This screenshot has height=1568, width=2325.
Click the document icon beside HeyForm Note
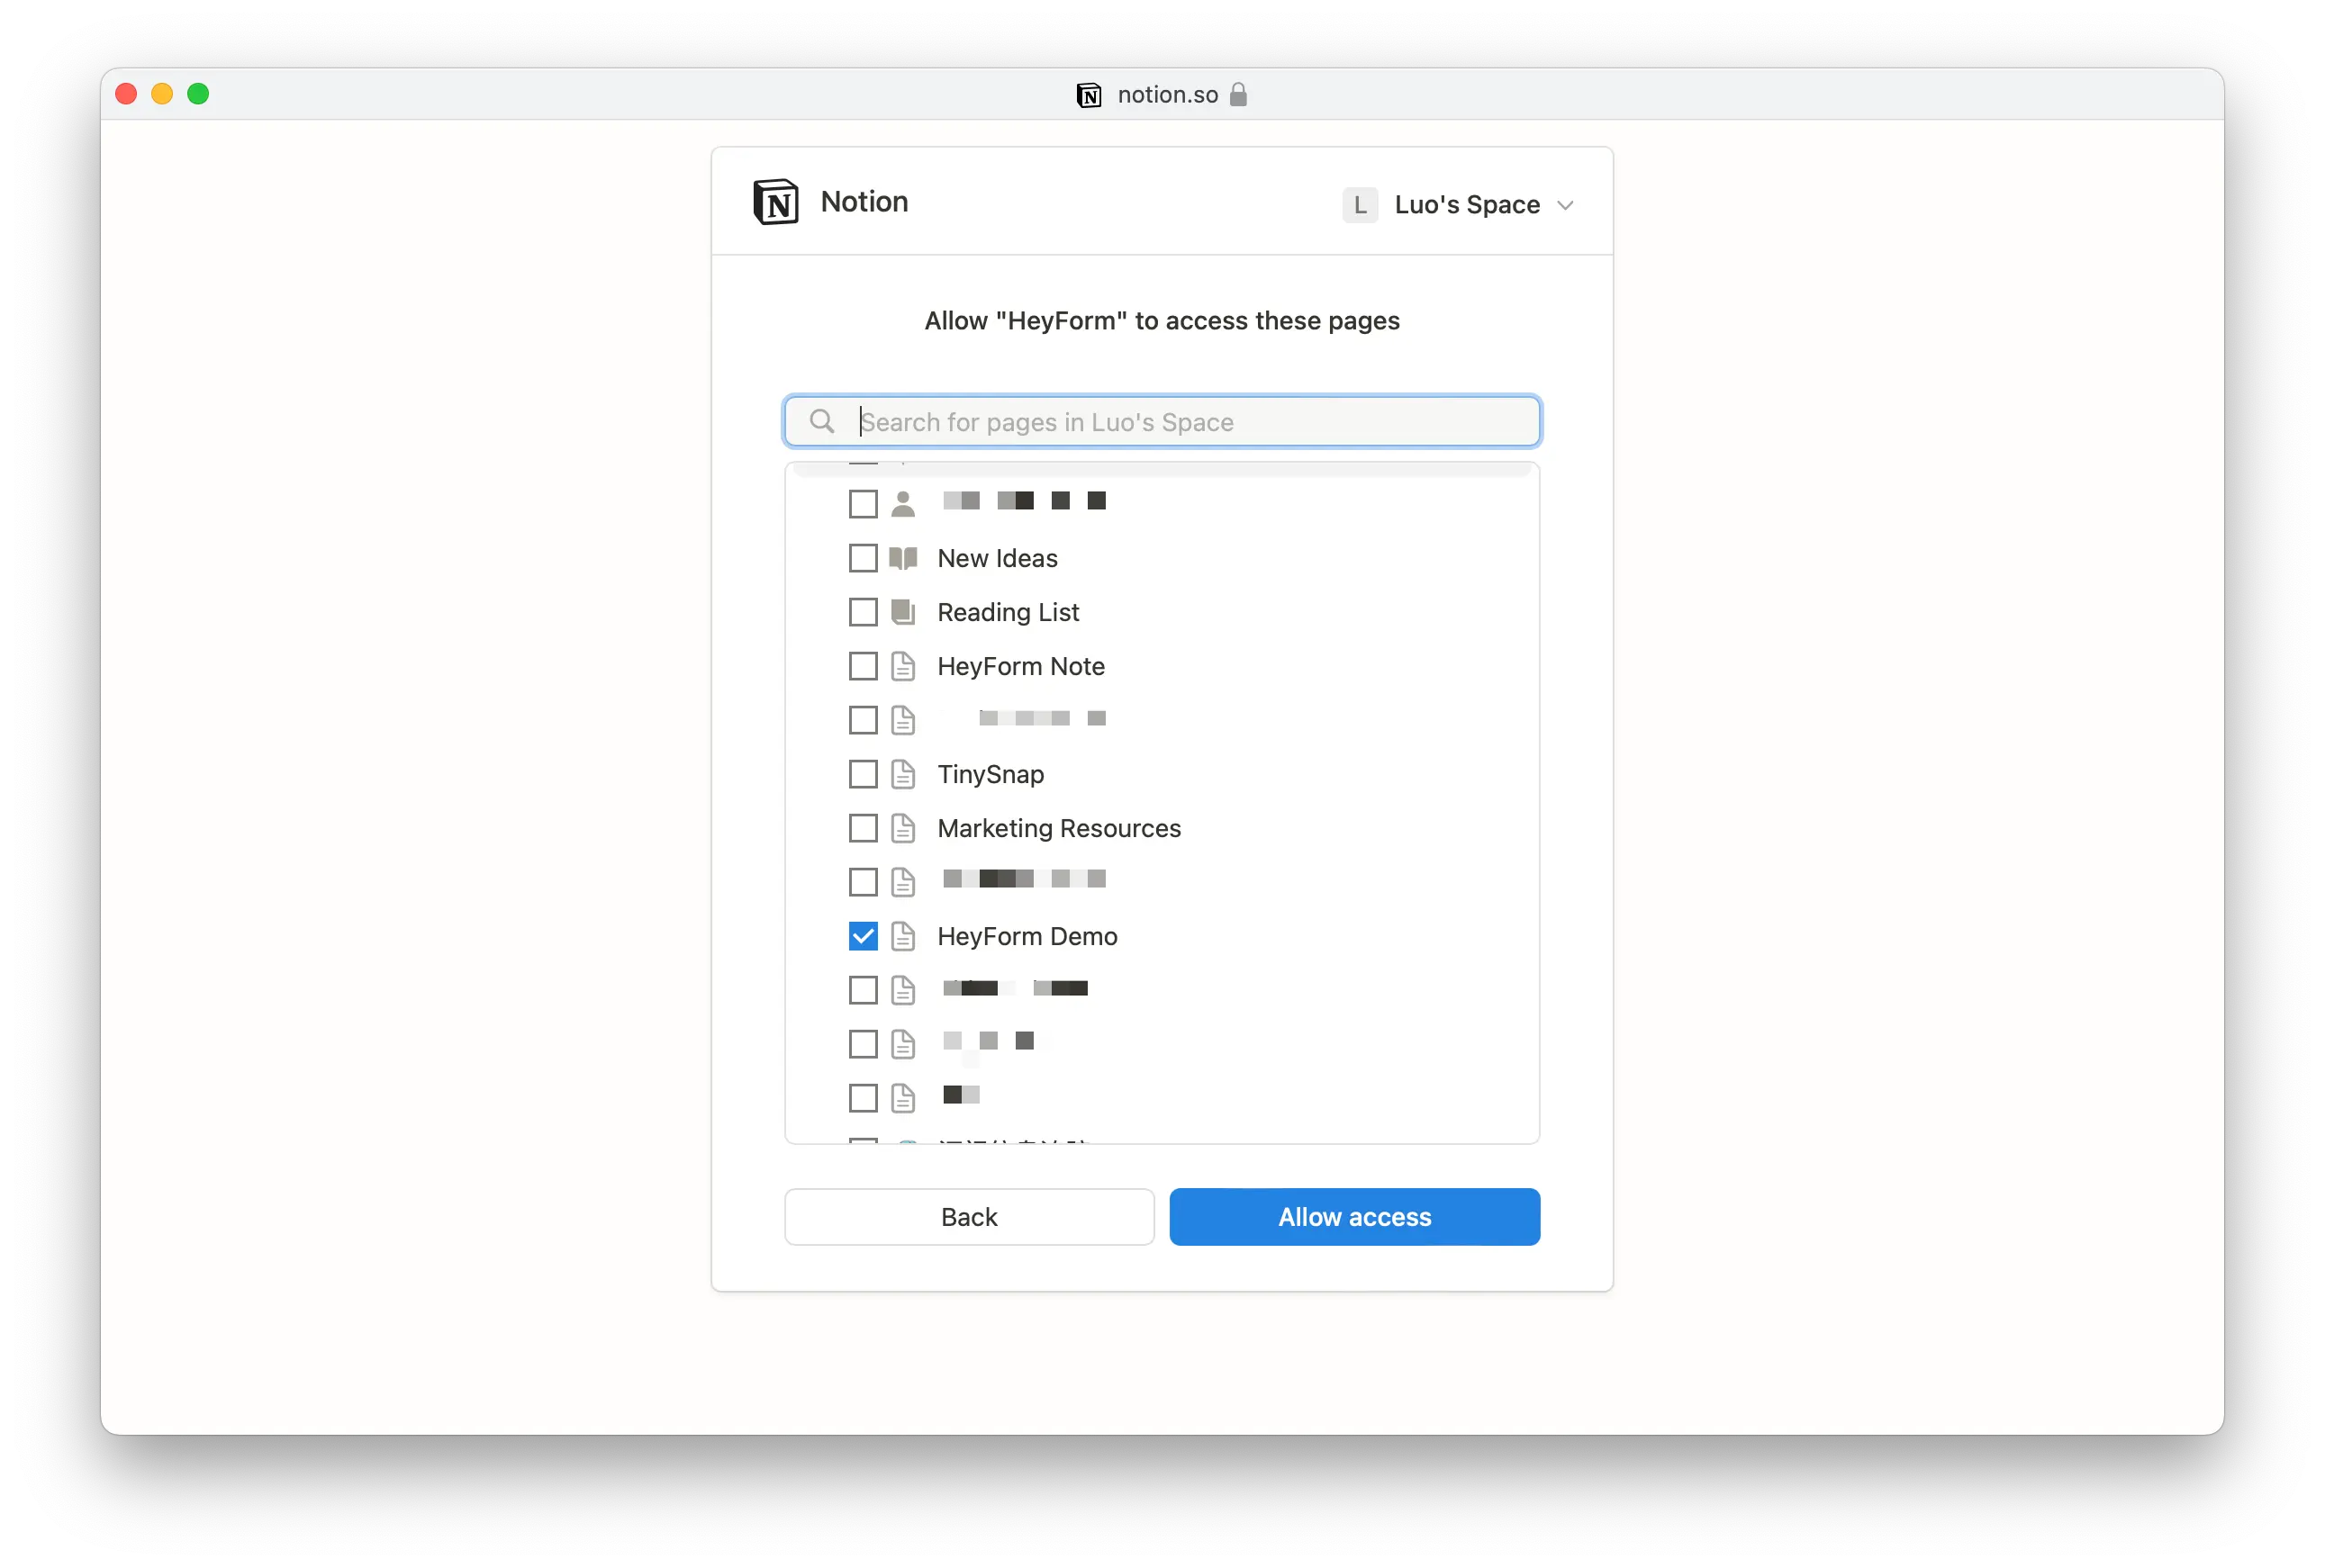point(902,666)
